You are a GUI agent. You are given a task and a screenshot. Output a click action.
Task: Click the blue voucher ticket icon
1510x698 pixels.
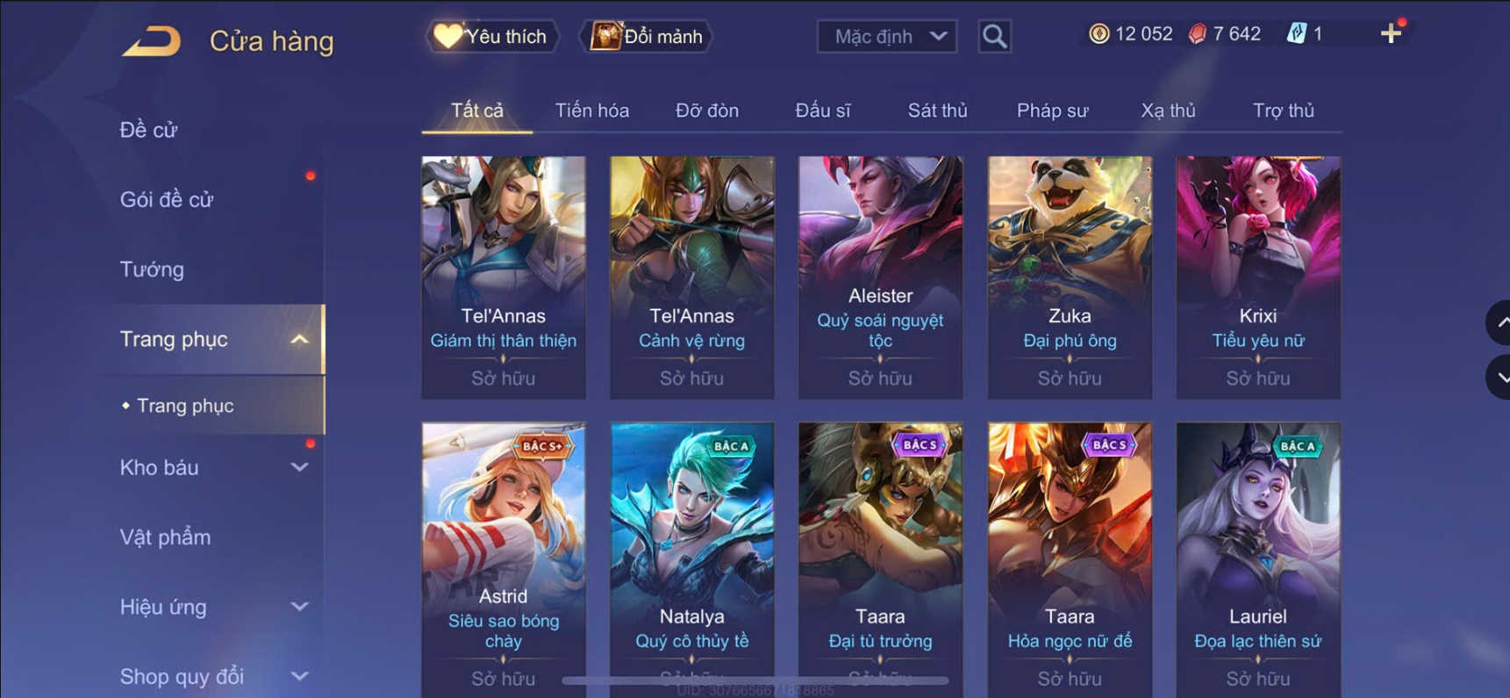tap(1296, 33)
